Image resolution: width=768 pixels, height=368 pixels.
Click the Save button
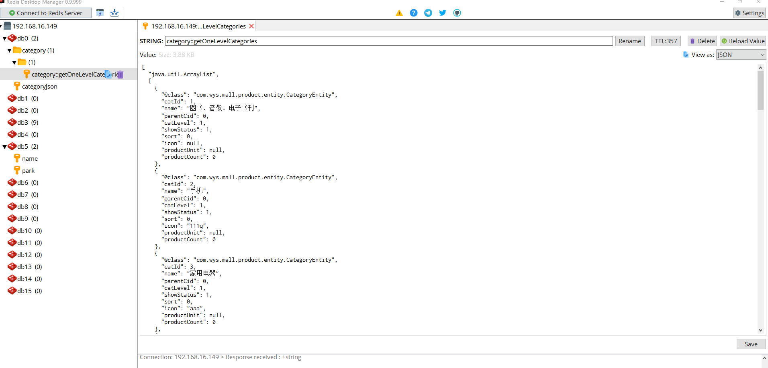[751, 344]
